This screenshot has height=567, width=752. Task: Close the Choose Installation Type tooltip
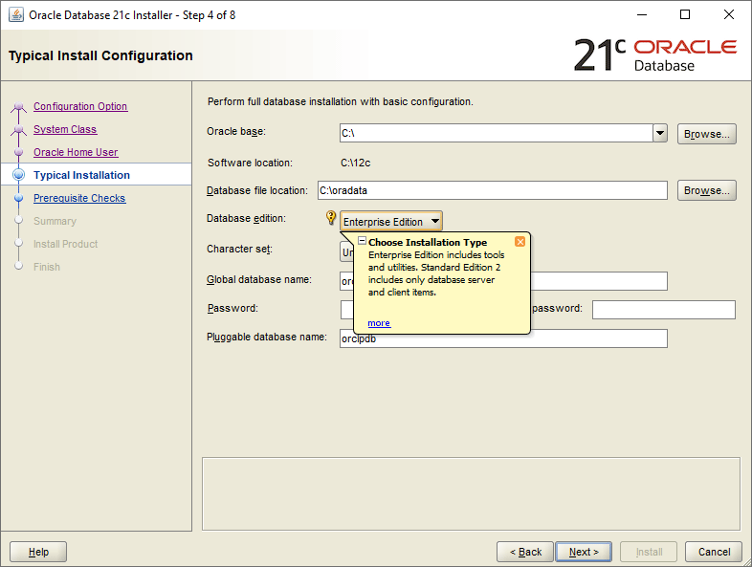pos(520,242)
